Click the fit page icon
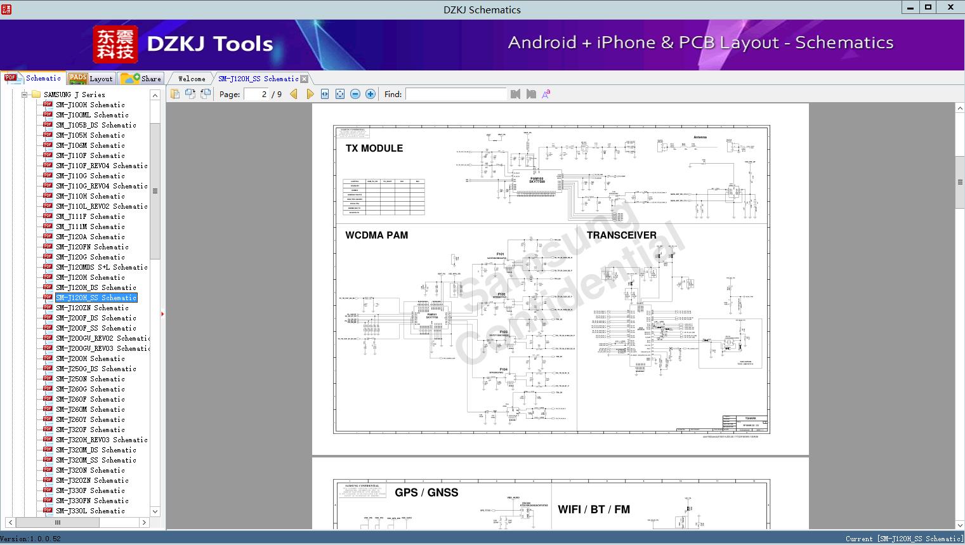The image size is (965, 545). (340, 94)
